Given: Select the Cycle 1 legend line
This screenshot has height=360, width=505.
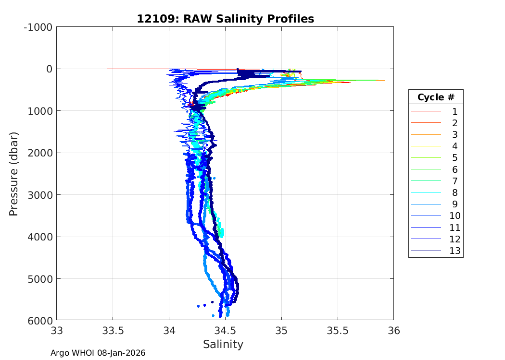Looking at the screenshot, I should click(x=426, y=111).
